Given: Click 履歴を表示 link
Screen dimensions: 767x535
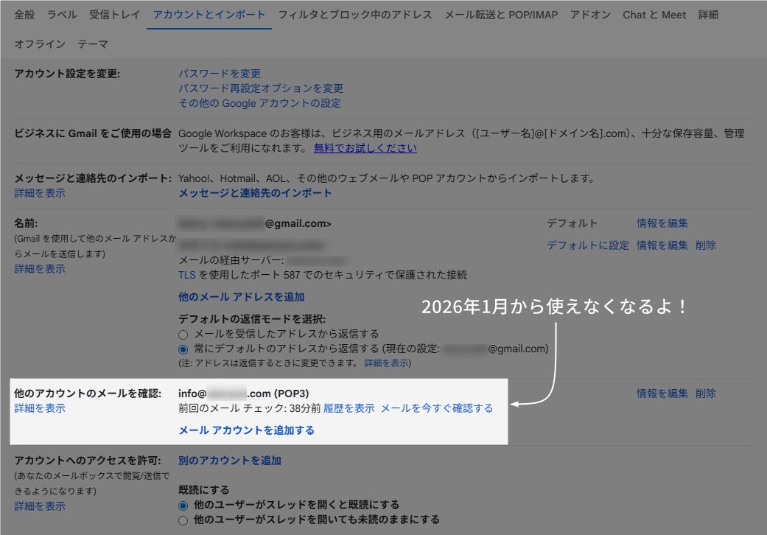Looking at the screenshot, I should coord(349,408).
